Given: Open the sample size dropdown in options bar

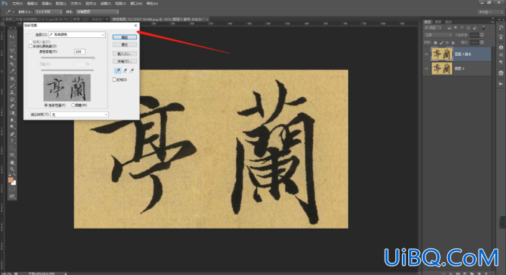Looking at the screenshot, I should (x=48, y=12).
